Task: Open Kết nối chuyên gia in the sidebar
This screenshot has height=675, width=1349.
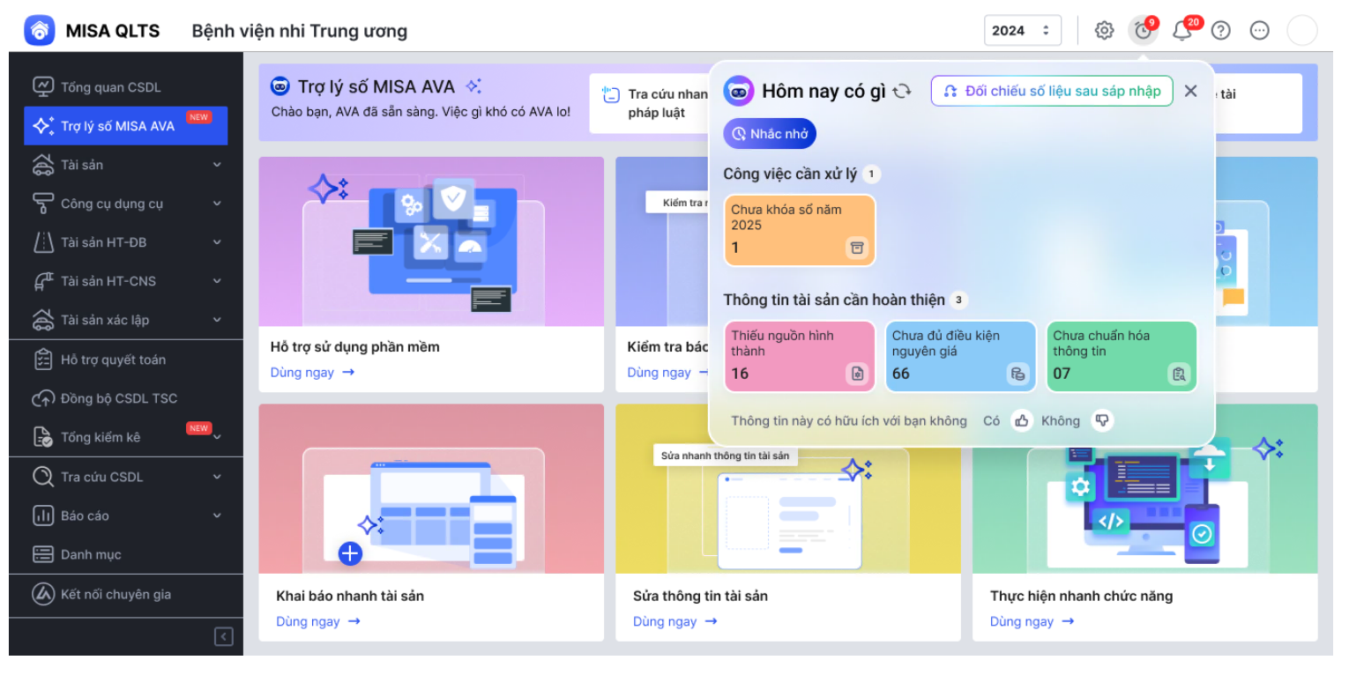Action: click(126, 595)
